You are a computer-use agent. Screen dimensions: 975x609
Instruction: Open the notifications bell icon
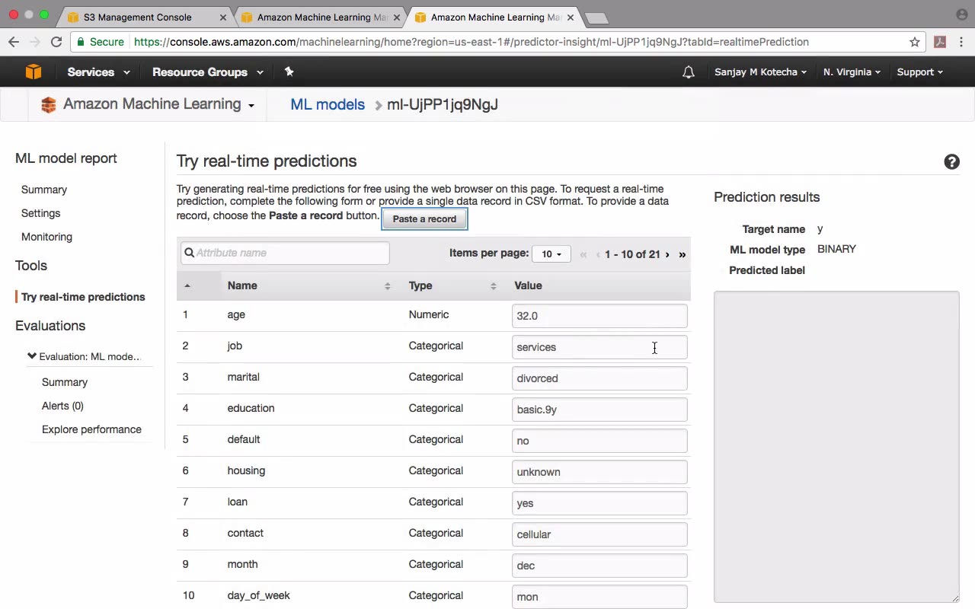pos(689,72)
